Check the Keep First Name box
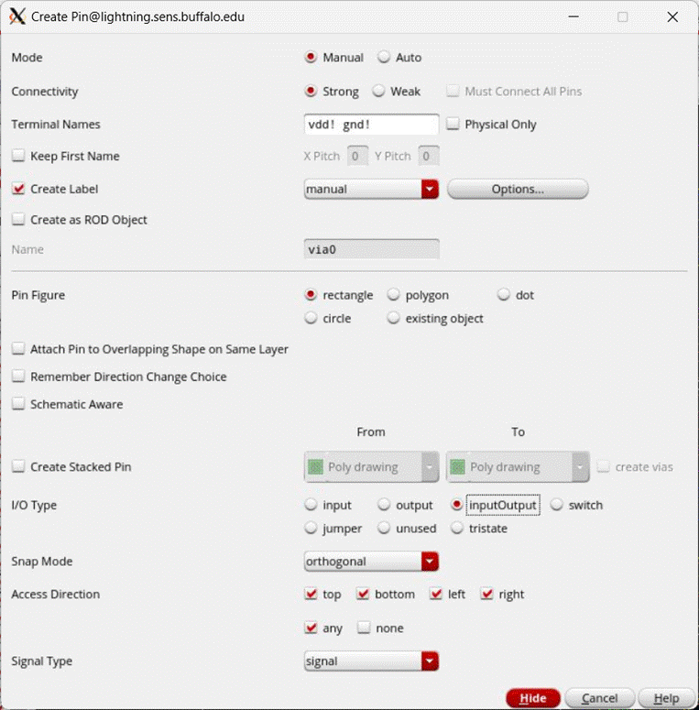 coord(18,157)
